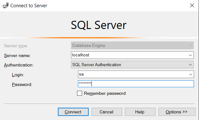This screenshot has width=199, height=120.
Task: Open Help for Connect to Server
Action: point(140,112)
